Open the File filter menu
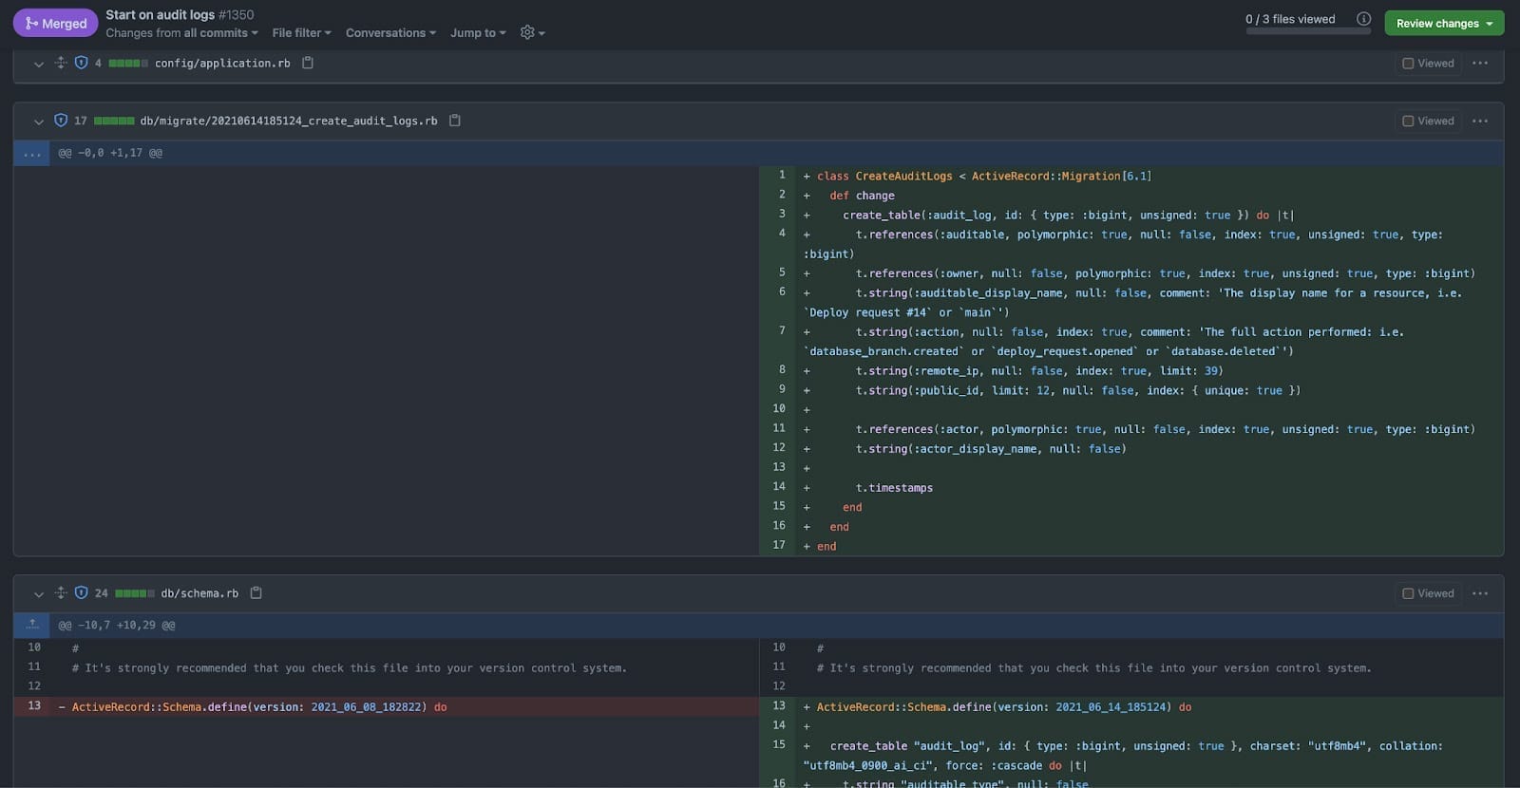The image size is (1520, 788). (301, 33)
